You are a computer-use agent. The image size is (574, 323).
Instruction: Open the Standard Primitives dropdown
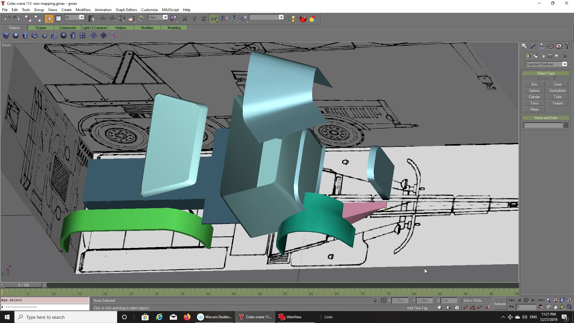564,64
